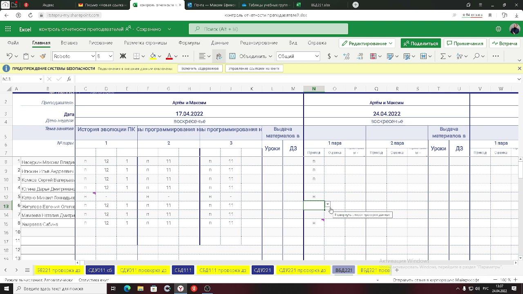Click the green Поделиться share button
The height and width of the screenshot is (294, 523).
tap(421, 43)
